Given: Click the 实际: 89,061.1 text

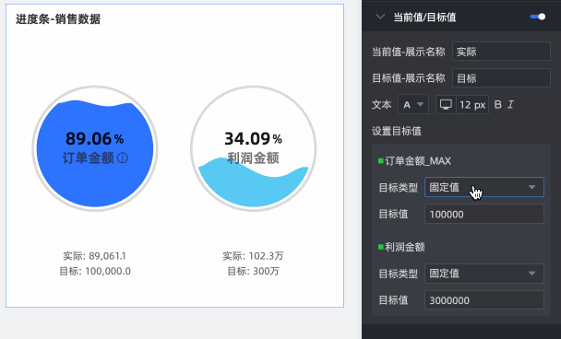Looking at the screenshot, I should pyautogui.click(x=94, y=256).
